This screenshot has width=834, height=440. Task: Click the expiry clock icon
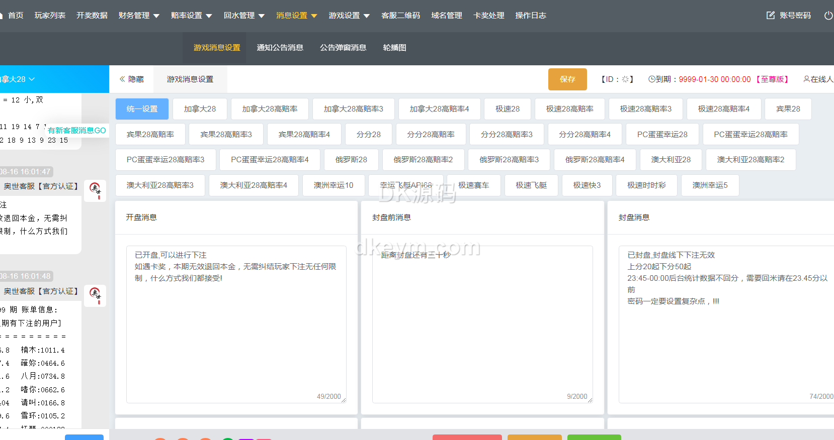[x=651, y=79]
